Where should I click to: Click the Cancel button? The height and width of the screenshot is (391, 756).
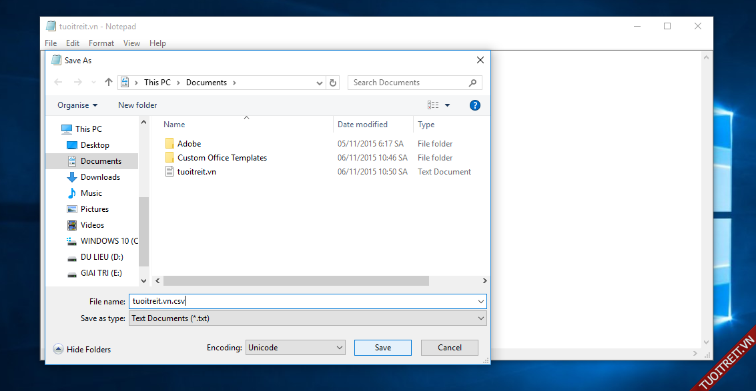coord(450,348)
